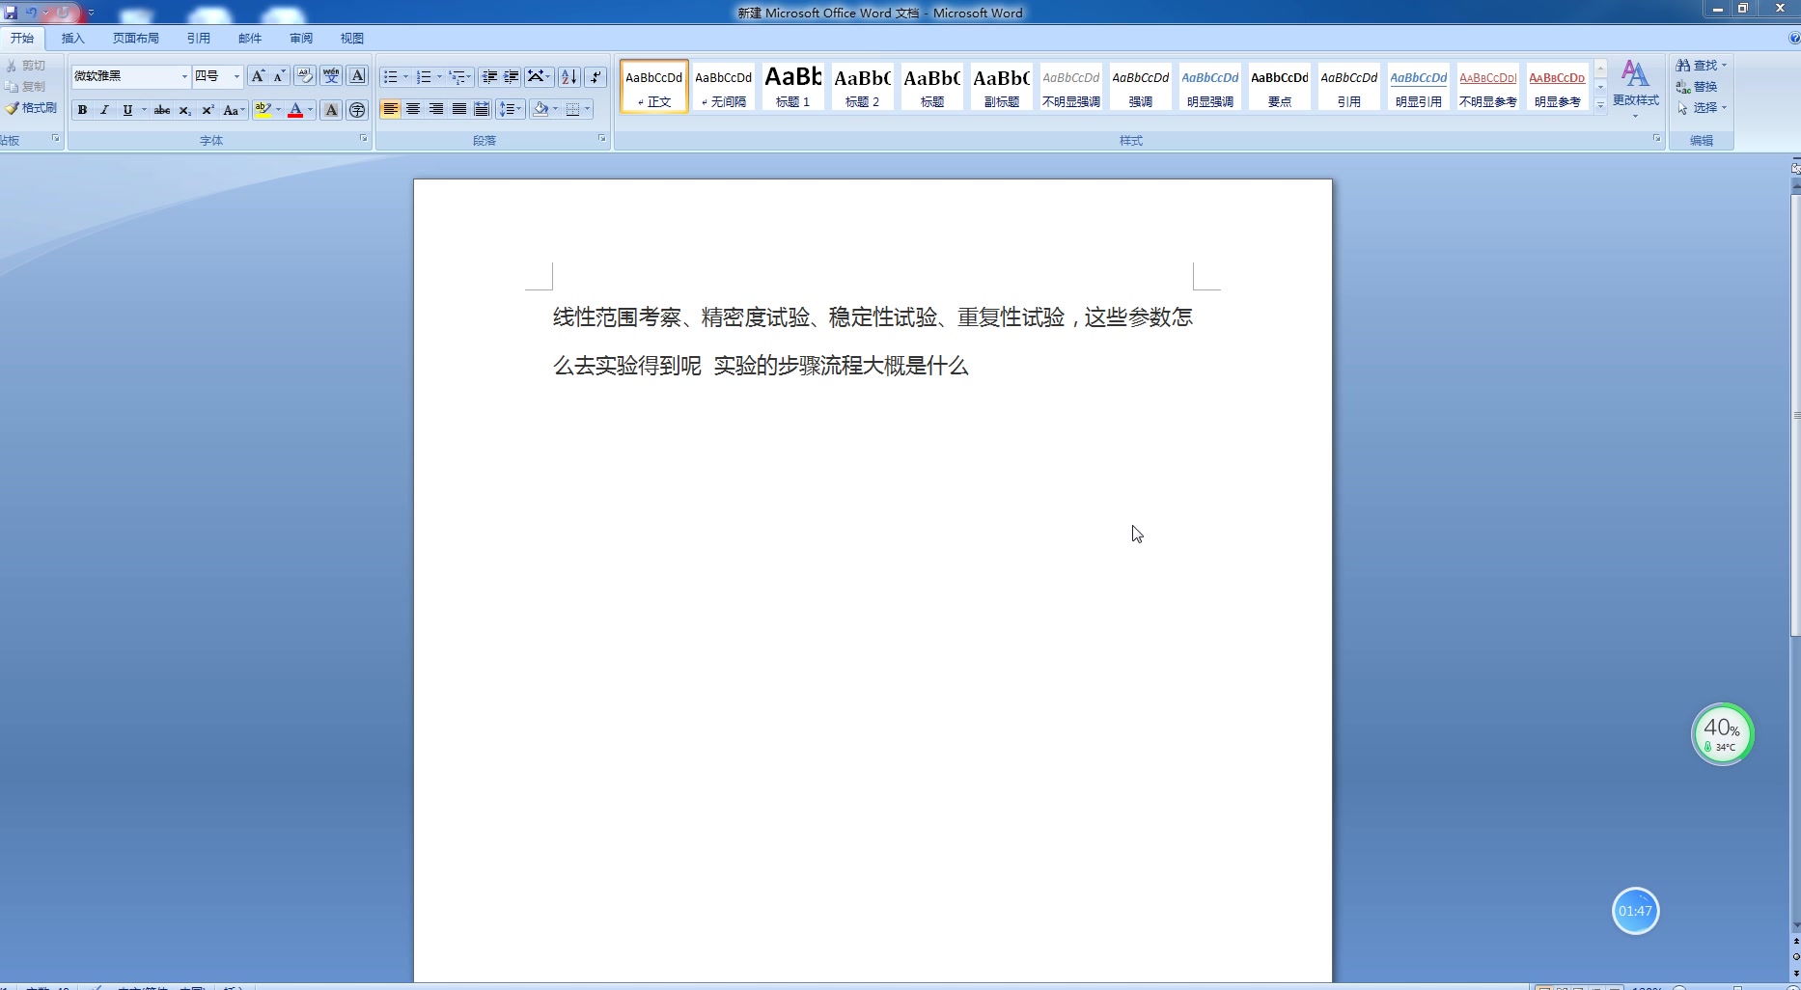Viewport: 1801px width, 990px height.
Task: Apply character shading icon
Action: point(331,110)
